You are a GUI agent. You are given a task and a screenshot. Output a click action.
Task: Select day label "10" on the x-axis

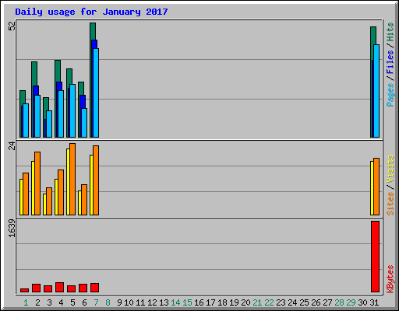pyautogui.click(x=129, y=302)
